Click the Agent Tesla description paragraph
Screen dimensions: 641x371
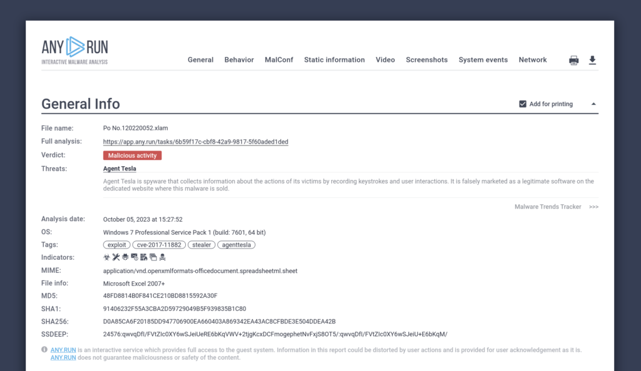348,185
